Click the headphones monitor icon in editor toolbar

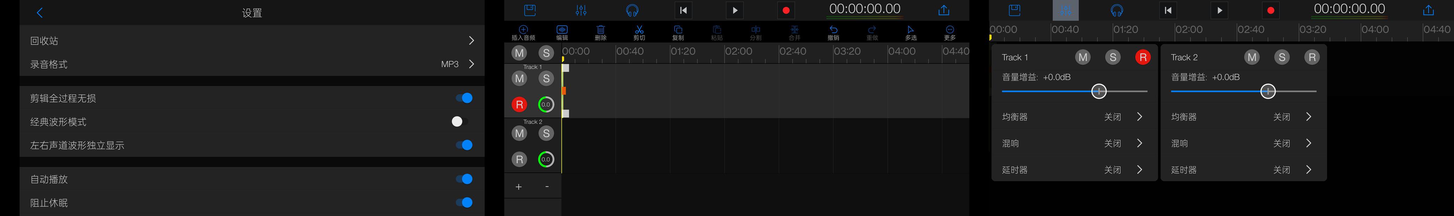(632, 10)
